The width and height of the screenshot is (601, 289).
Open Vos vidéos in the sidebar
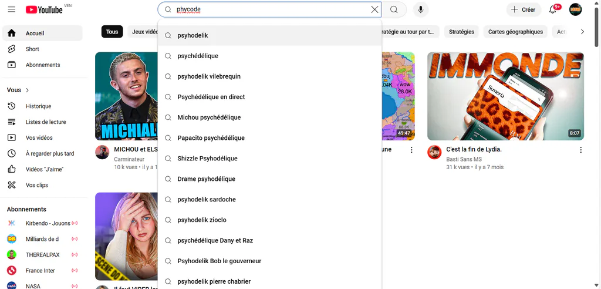point(42,137)
